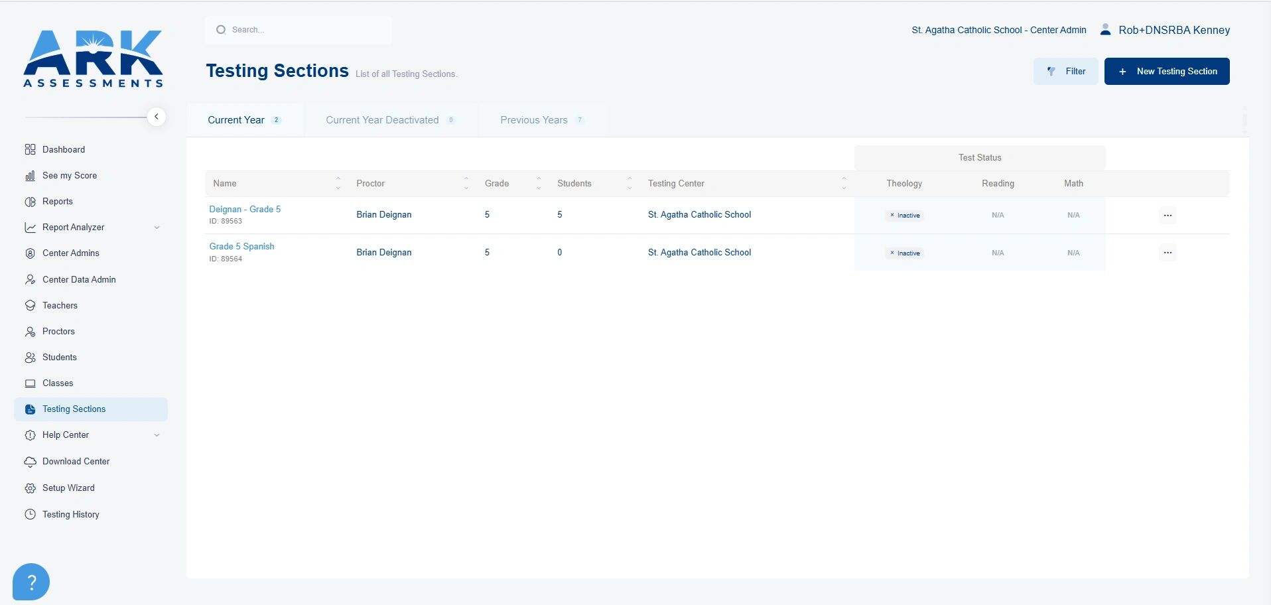
Task: Click Theology Inactive badge for Deignan - Grade 5
Action: [x=905, y=216]
